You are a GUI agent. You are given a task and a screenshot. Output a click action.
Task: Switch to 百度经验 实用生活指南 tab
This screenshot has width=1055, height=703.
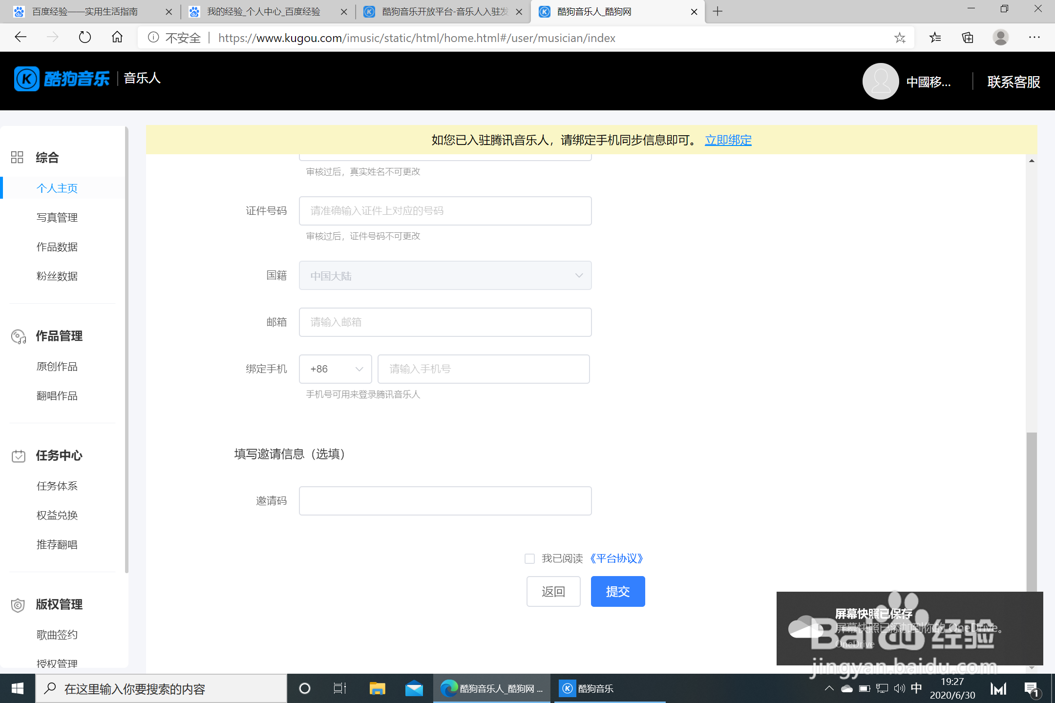pos(85,12)
